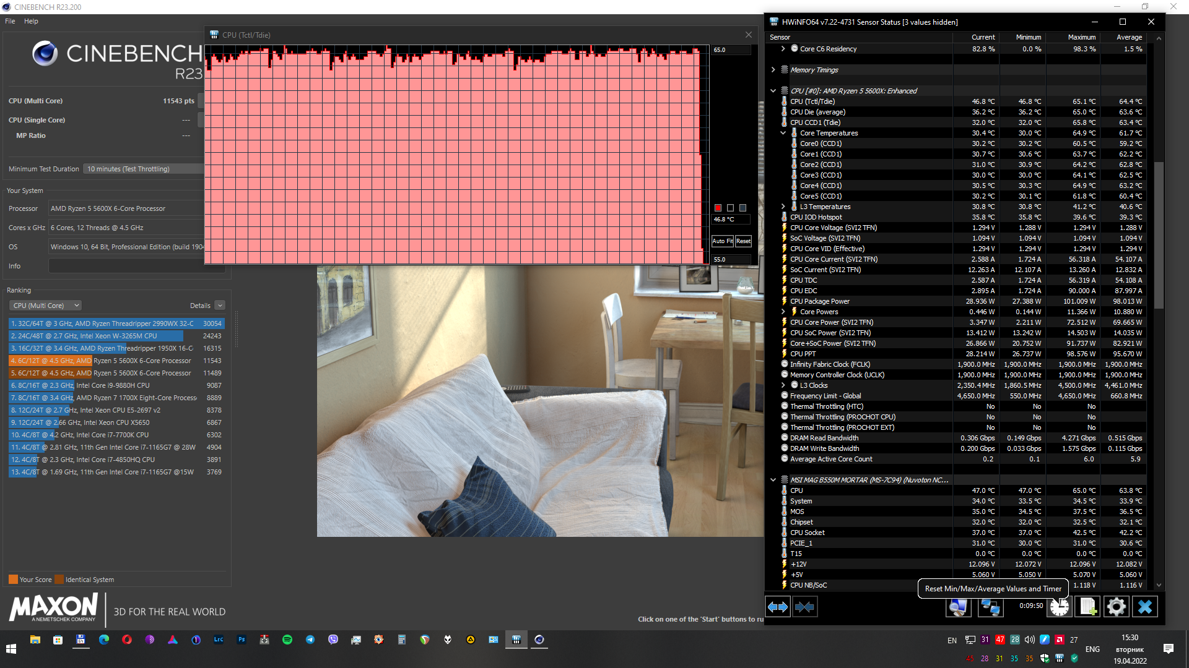Open the CPU (Multi Core) ranking dropdown
Image resolution: width=1189 pixels, height=668 pixels.
[46, 306]
